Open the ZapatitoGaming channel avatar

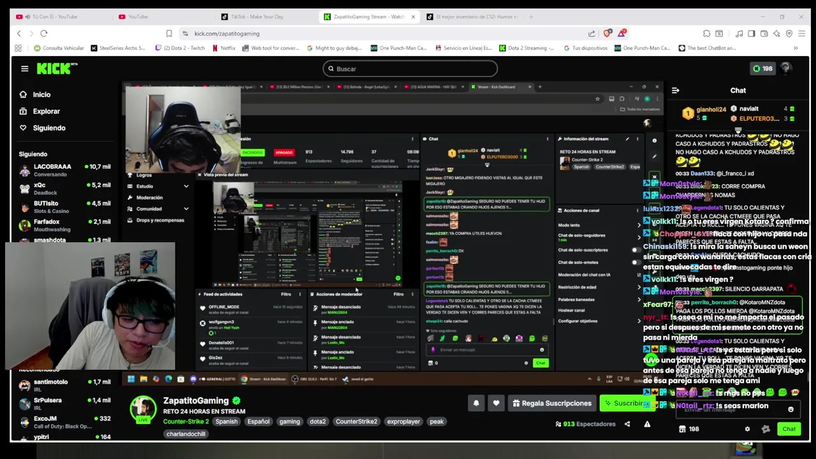tap(143, 409)
